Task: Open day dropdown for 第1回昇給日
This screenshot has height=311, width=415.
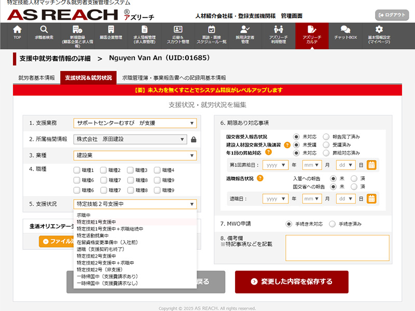Action: (345, 165)
